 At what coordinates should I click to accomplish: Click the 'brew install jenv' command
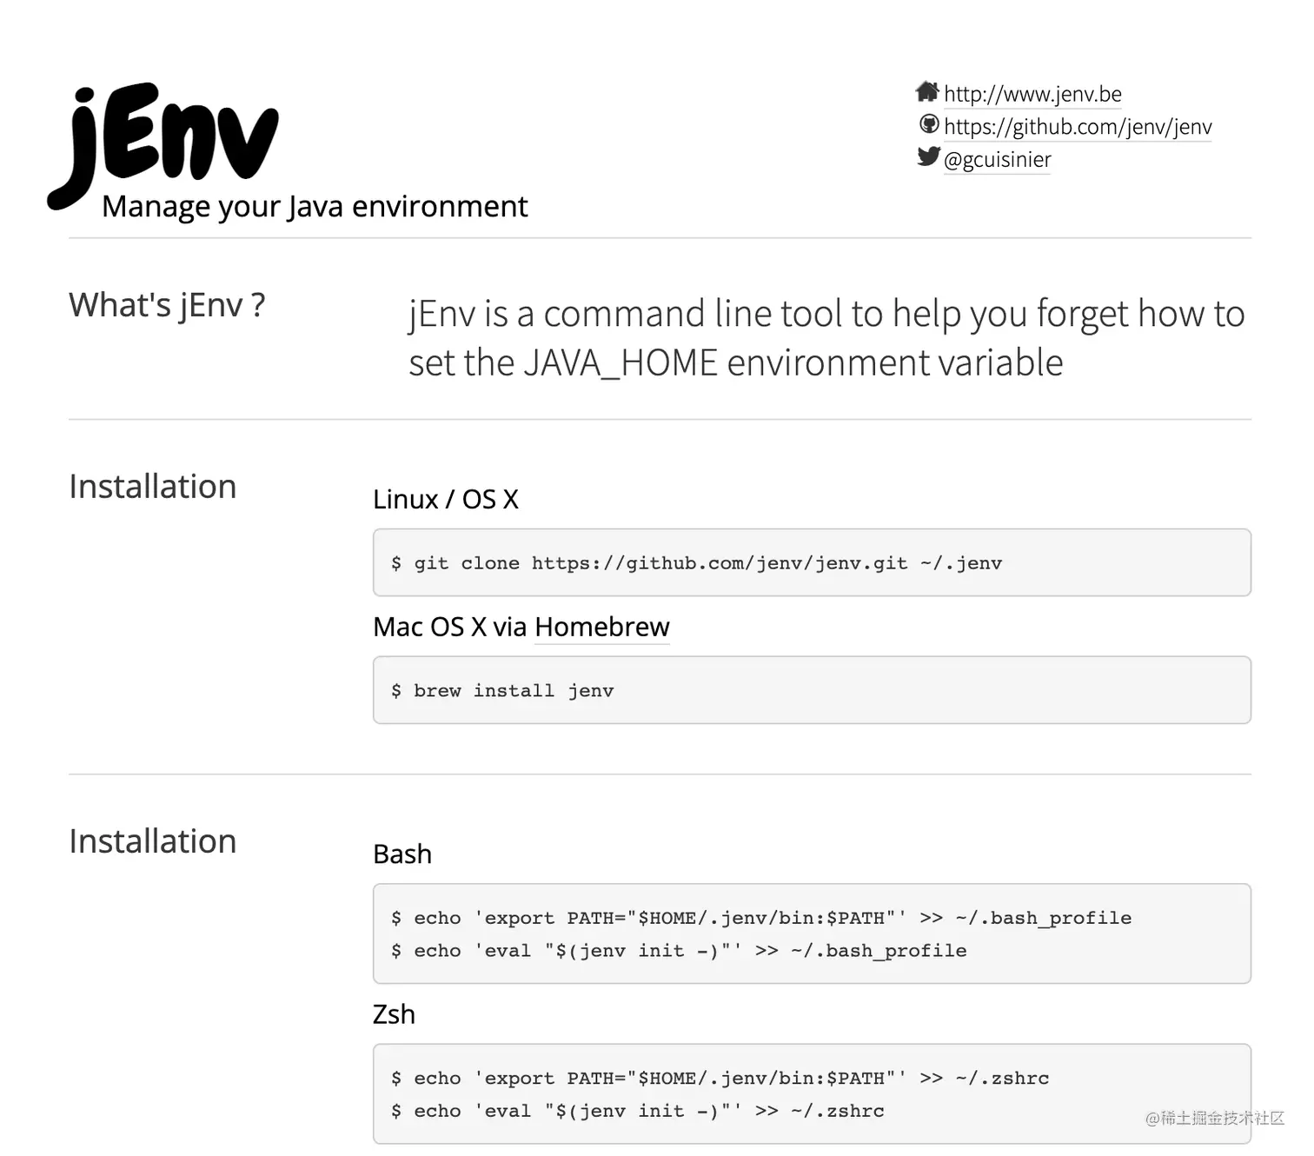[502, 691]
